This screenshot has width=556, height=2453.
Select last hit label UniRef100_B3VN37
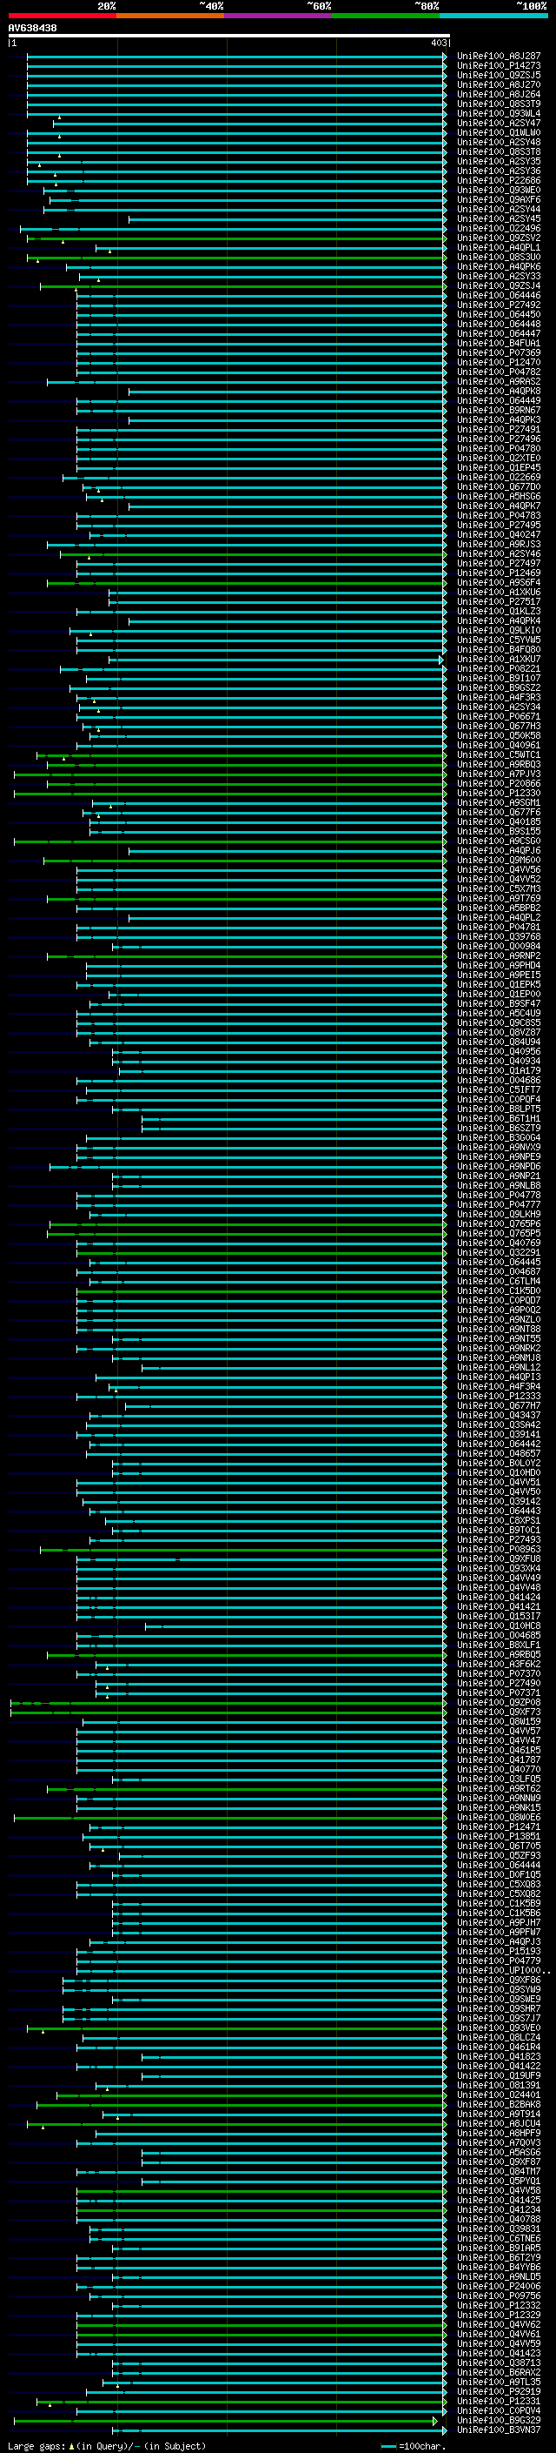tap(499, 2430)
